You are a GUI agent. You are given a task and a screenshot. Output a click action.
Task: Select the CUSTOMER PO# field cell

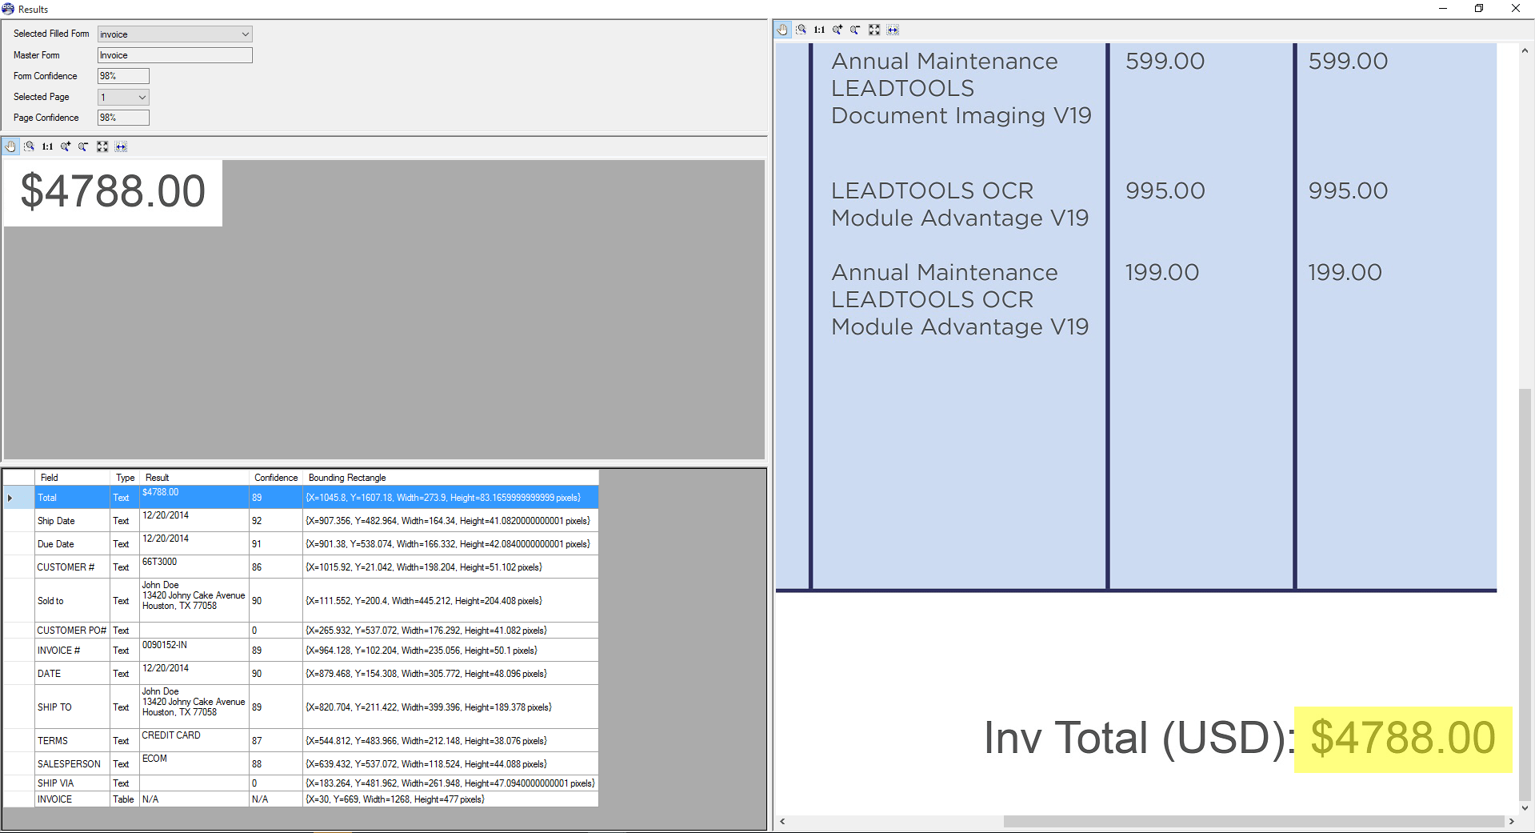72,631
